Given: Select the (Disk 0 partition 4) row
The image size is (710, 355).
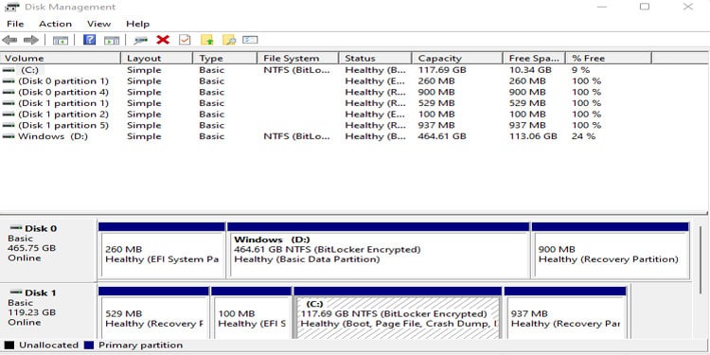Looking at the screenshot, I should coord(326,93).
